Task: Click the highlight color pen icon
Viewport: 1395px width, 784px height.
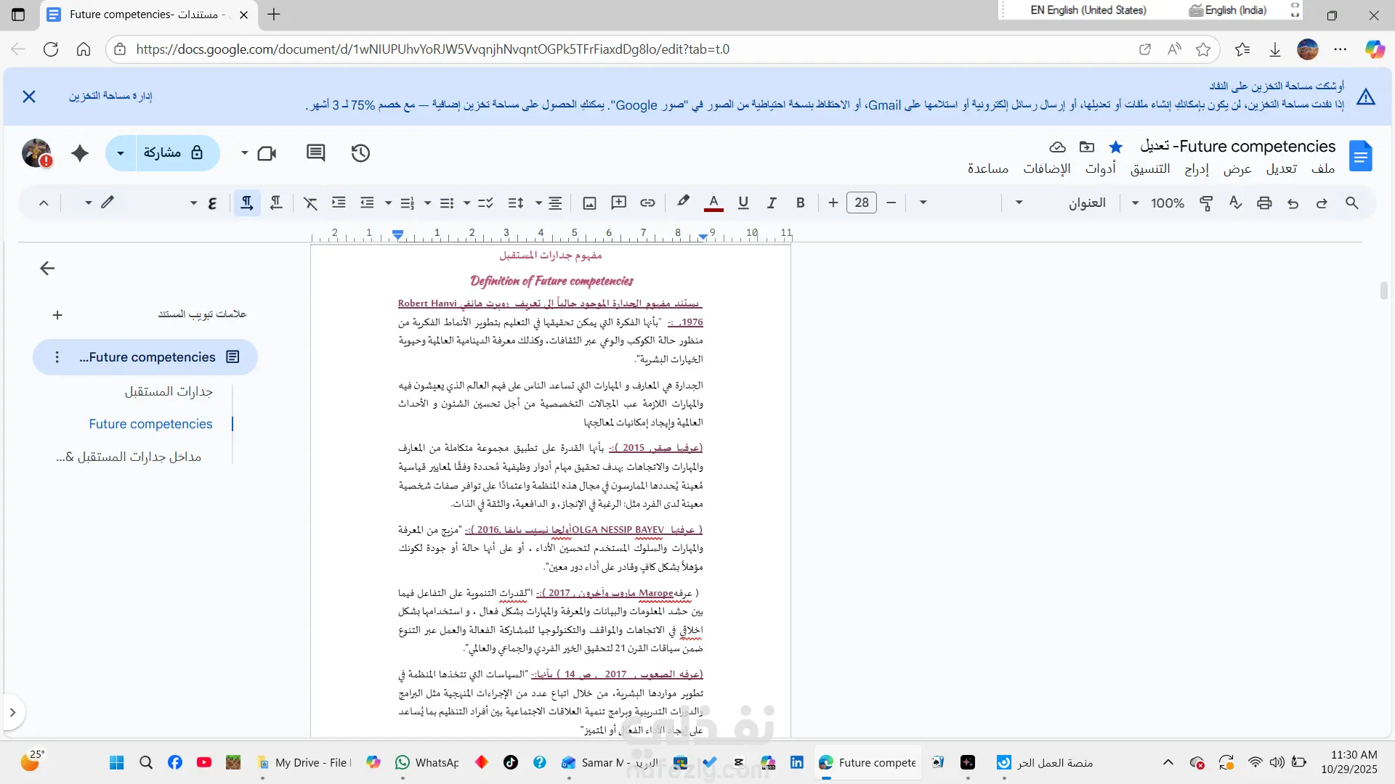Action: 682,202
